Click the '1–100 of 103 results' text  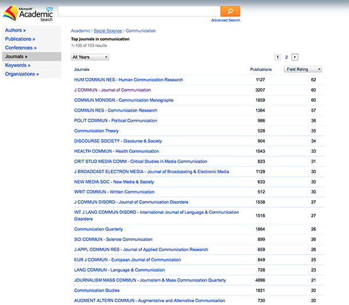[x=89, y=45]
